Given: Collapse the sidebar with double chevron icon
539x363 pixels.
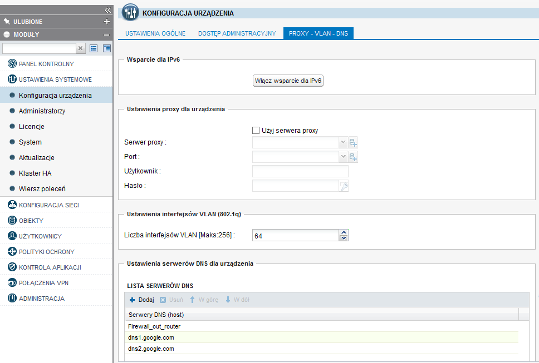Looking at the screenshot, I should 107,11.
